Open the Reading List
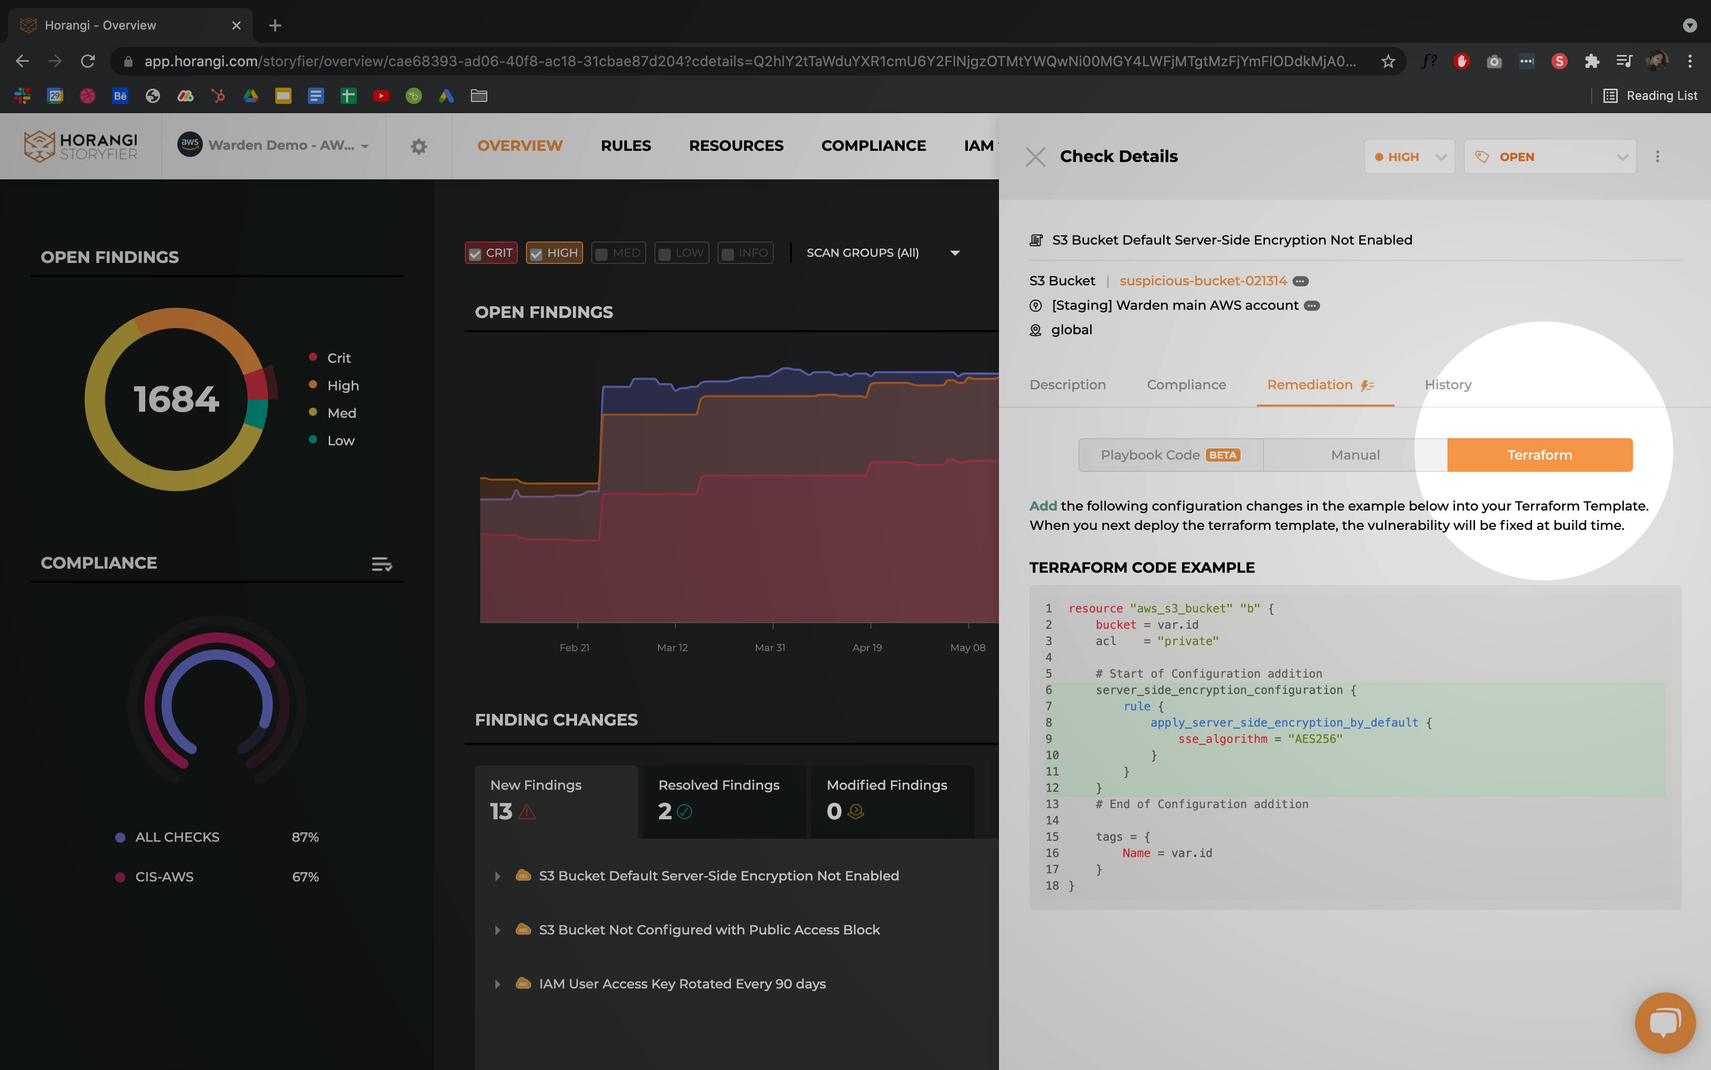The height and width of the screenshot is (1070, 1711). [x=1650, y=96]
